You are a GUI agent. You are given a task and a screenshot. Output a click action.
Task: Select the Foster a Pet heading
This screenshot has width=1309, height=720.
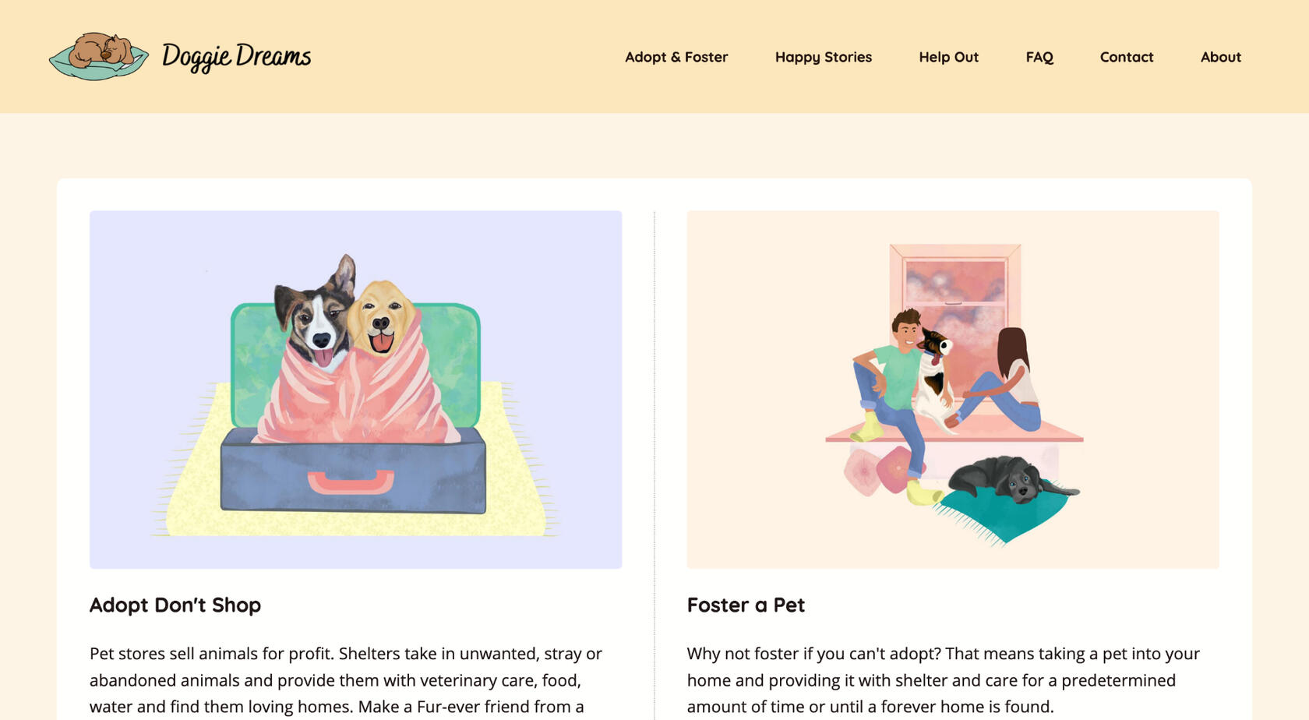[746, 605]
